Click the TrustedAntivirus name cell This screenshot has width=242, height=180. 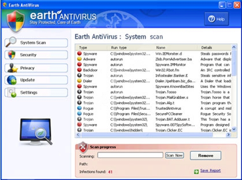(x=168, y=109)
